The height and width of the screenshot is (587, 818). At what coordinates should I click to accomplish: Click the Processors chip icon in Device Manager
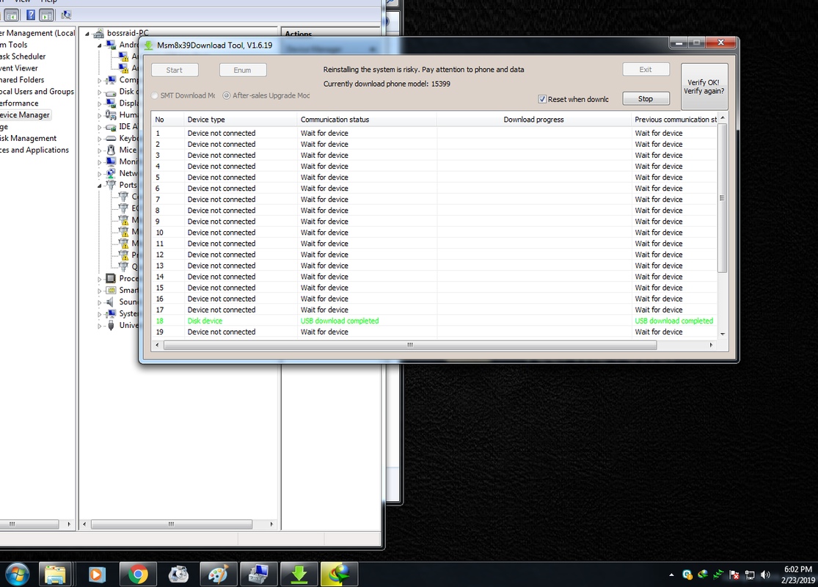111,279
